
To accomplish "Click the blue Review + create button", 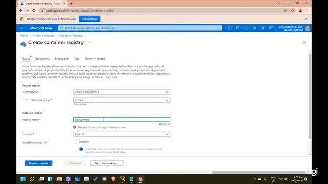I will (38, 163).
